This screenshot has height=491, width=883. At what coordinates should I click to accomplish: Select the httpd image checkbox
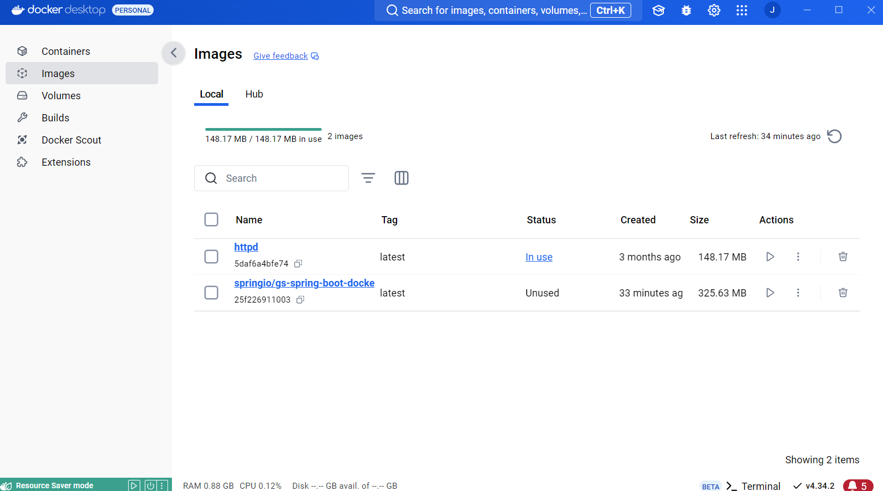(x=211, y=257)
